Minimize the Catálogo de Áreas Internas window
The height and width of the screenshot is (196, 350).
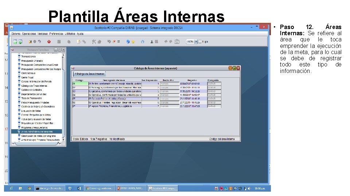point(230,68)
